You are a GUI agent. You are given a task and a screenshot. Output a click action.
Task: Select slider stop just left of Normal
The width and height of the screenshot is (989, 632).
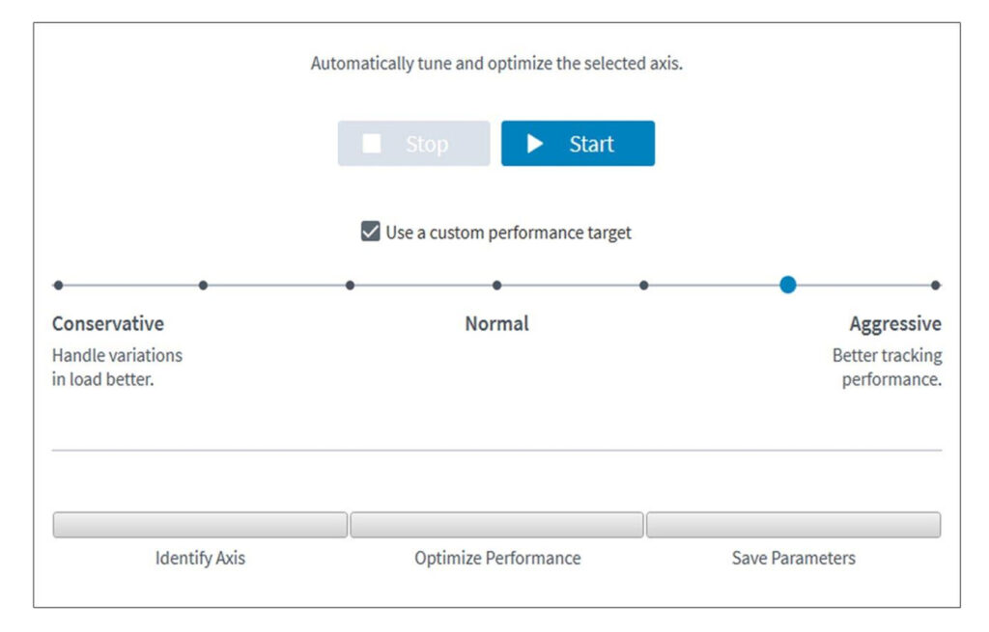(x=350, y=285)
